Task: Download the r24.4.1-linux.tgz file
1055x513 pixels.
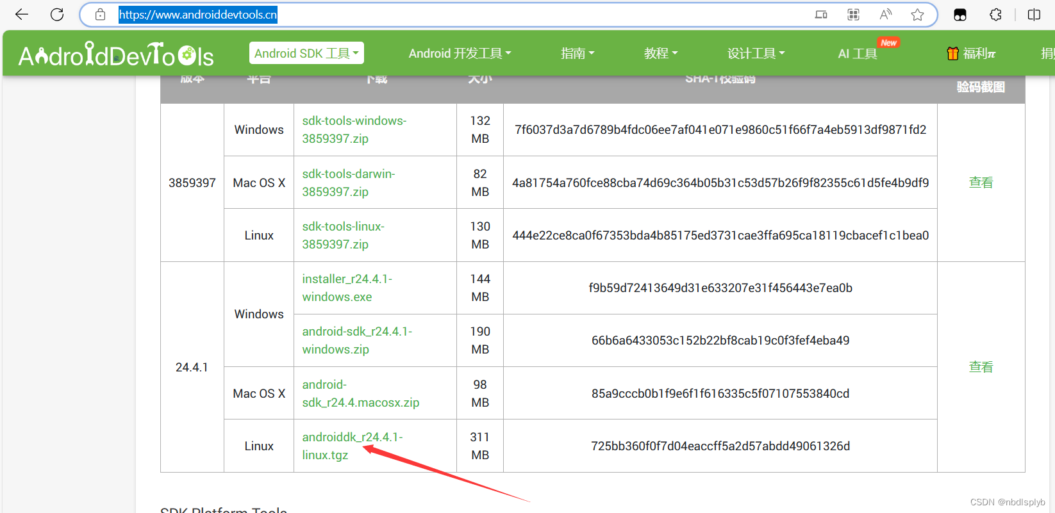Action: pos(353,446)
